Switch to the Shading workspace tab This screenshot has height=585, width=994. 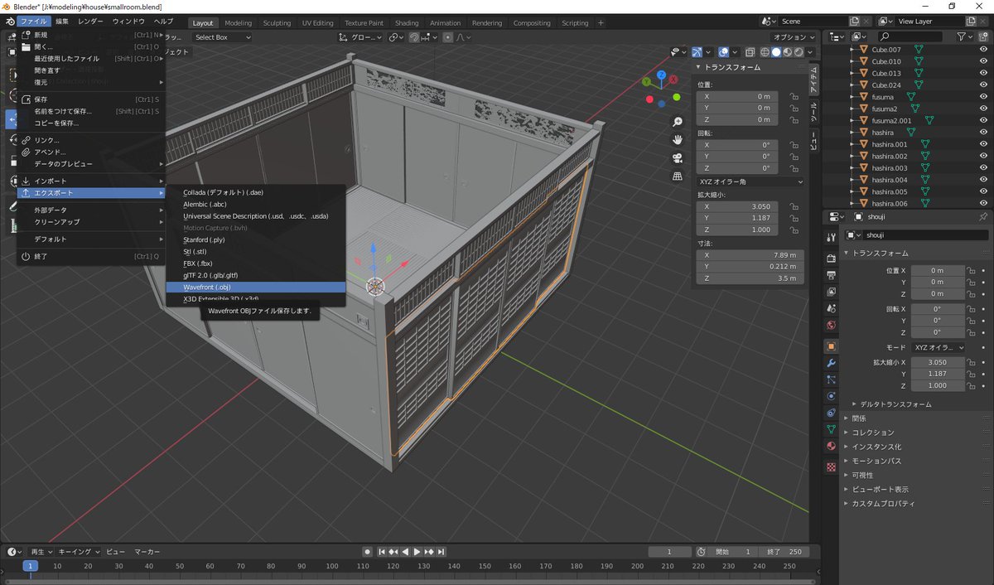407,23
